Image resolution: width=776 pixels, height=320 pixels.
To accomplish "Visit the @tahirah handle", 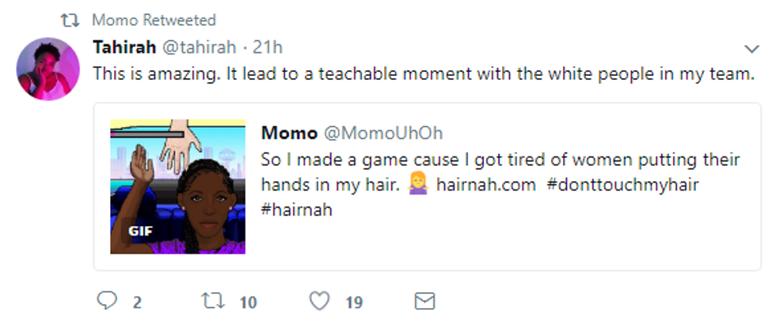I will (200, 47).
